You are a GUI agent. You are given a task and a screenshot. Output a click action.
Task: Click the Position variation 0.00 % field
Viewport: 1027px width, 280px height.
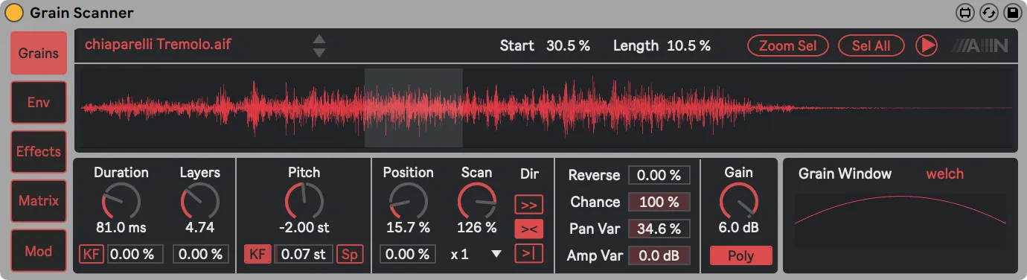point(408,254)
